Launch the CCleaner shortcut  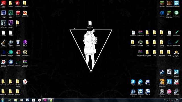coord(18,53)
